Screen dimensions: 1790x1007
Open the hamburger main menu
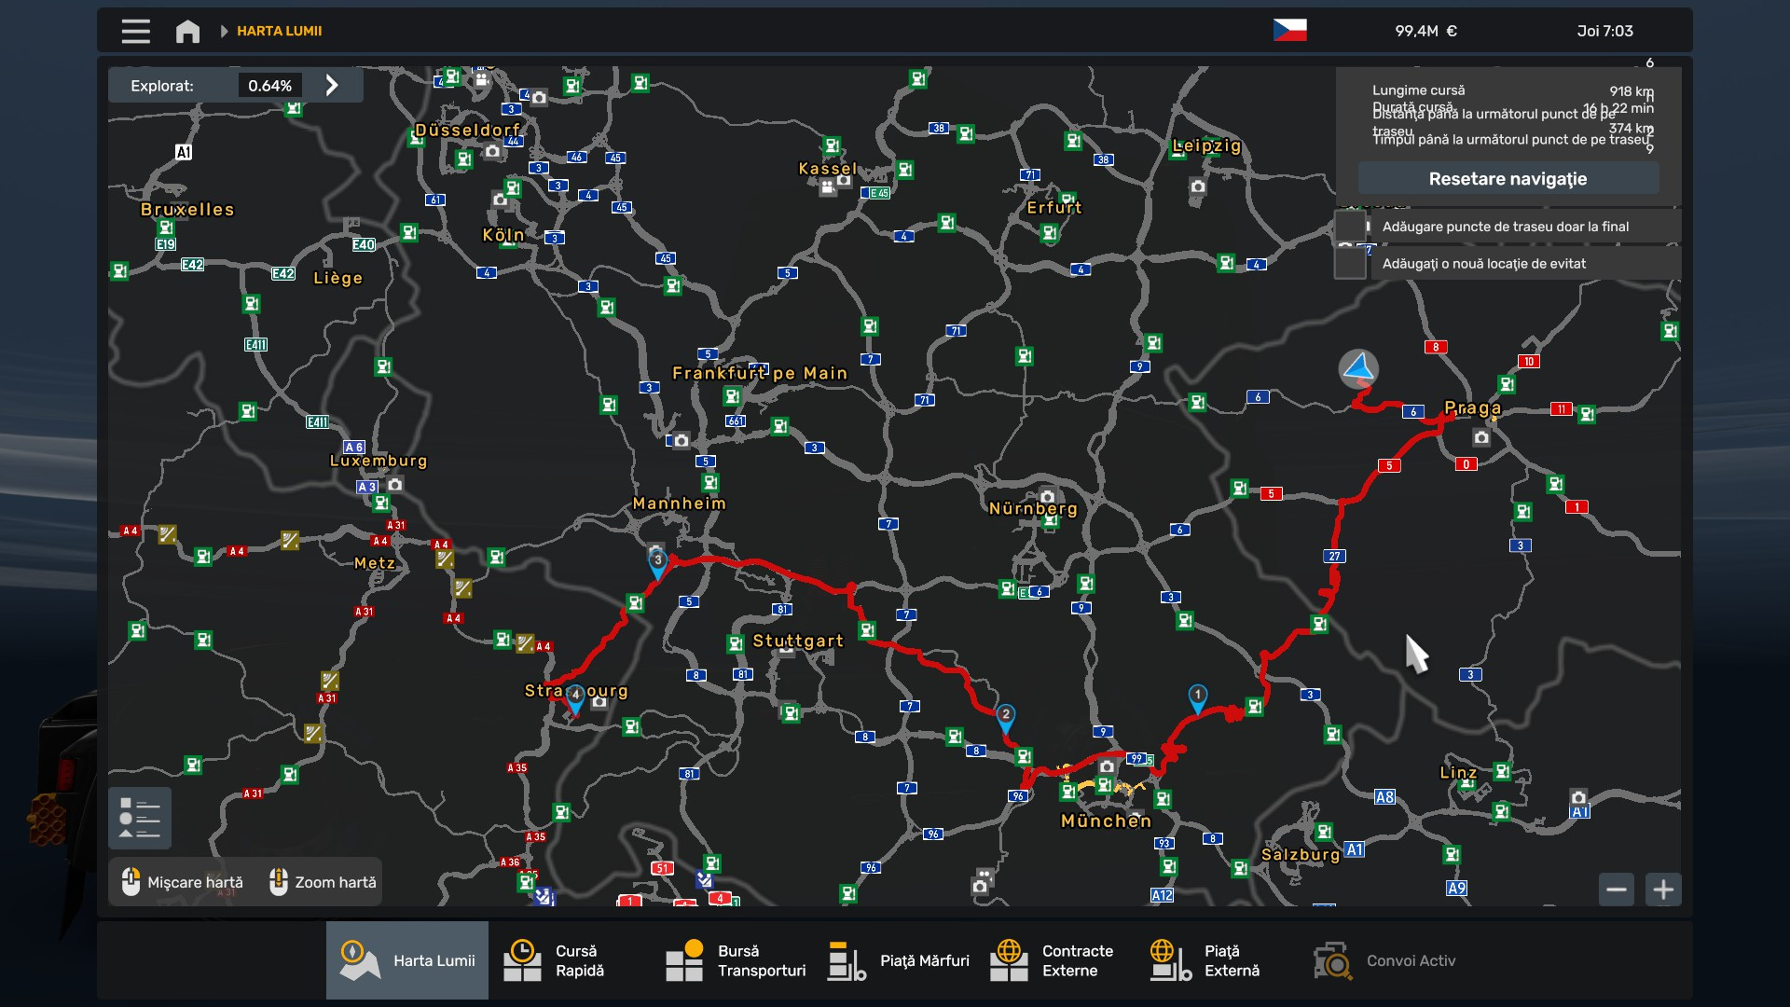coord(135,31)
